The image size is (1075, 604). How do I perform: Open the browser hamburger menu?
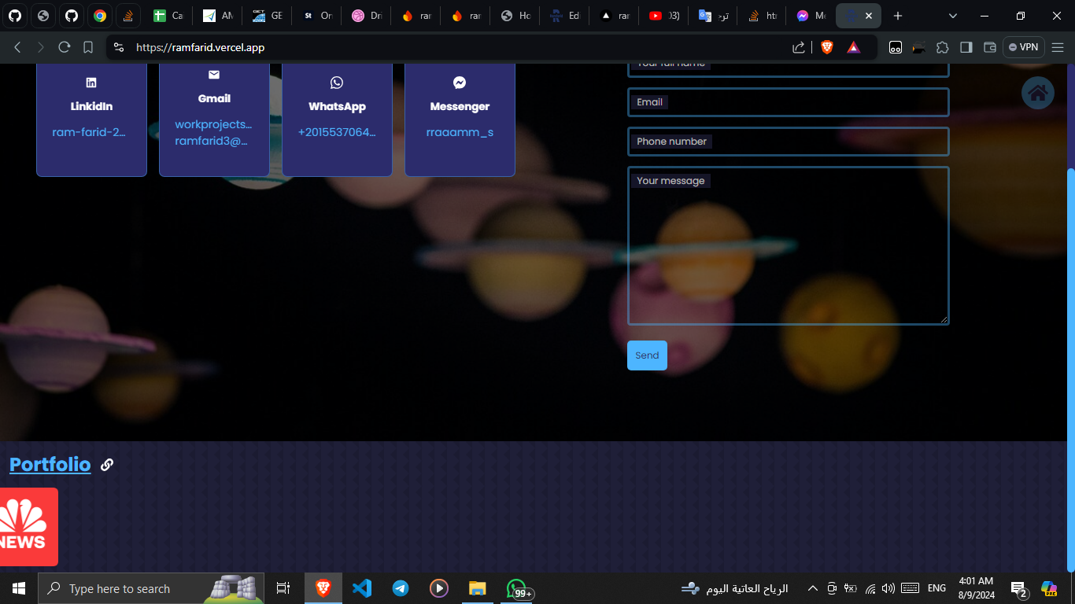tap(1058, 47)
